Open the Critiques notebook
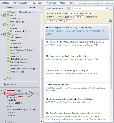 [x=14, y=47]
